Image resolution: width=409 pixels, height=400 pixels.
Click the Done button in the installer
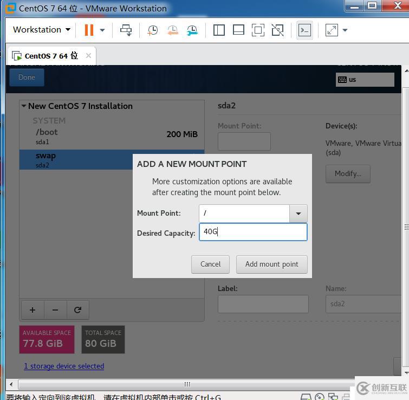(27, 77)
